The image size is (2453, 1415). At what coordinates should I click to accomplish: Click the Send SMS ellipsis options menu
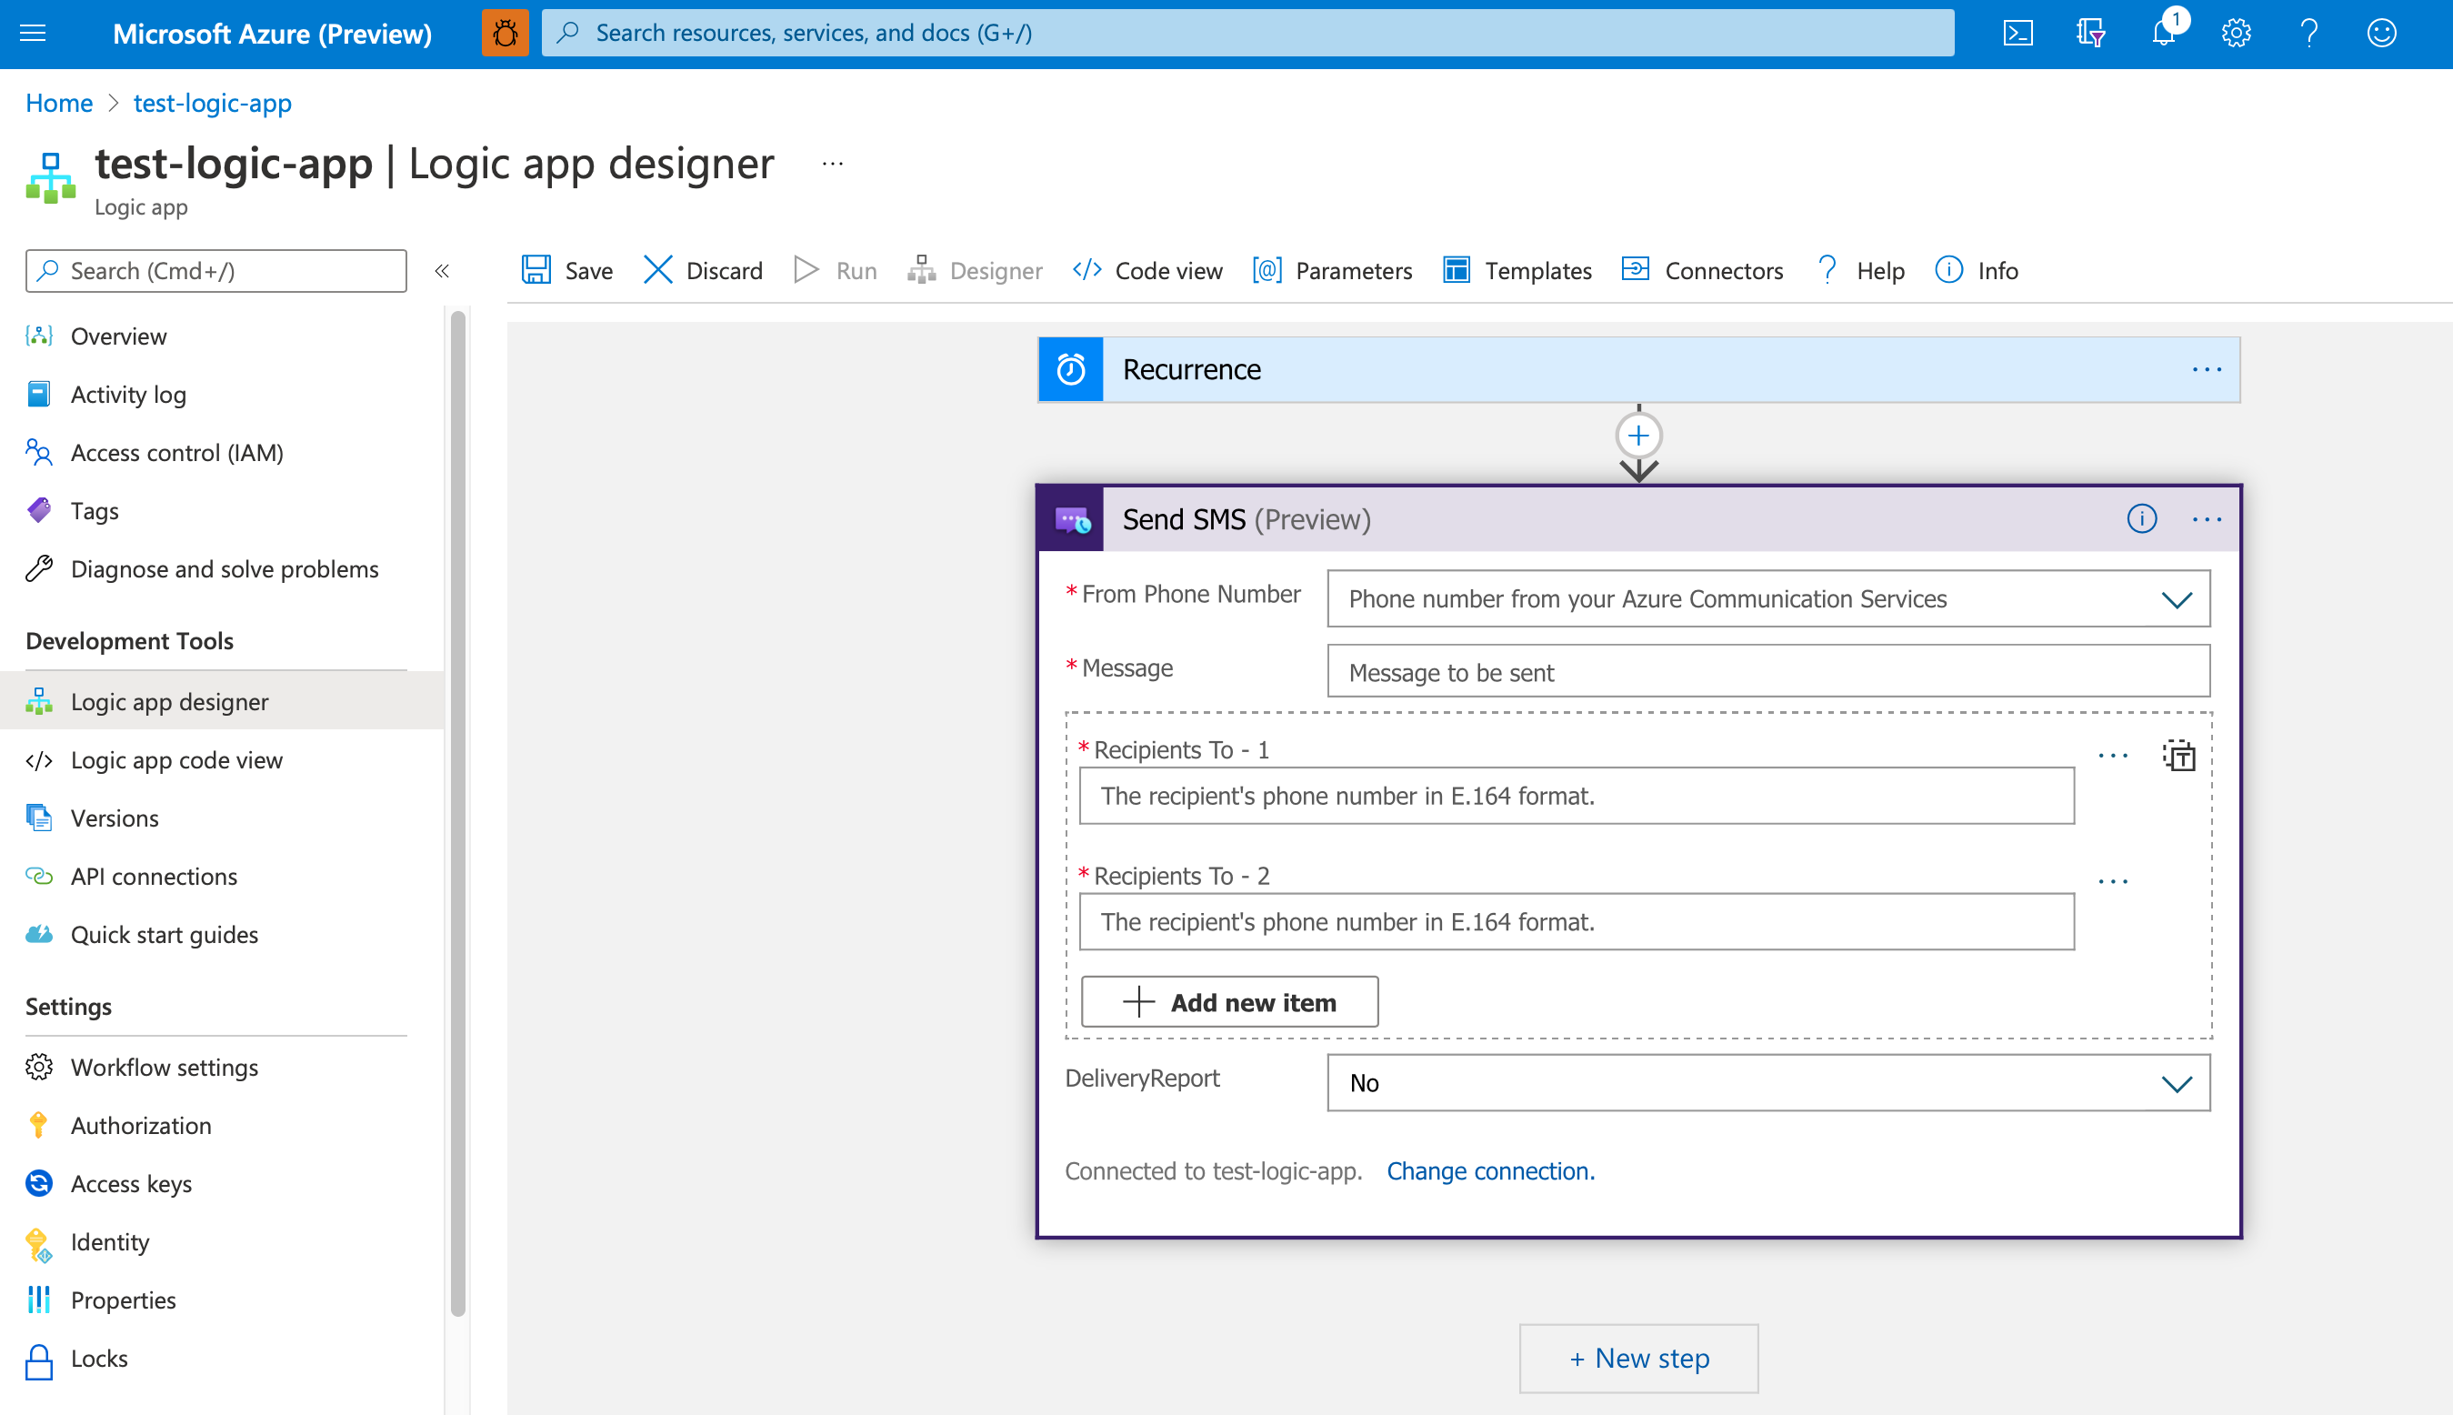[x=2207, y=519]
